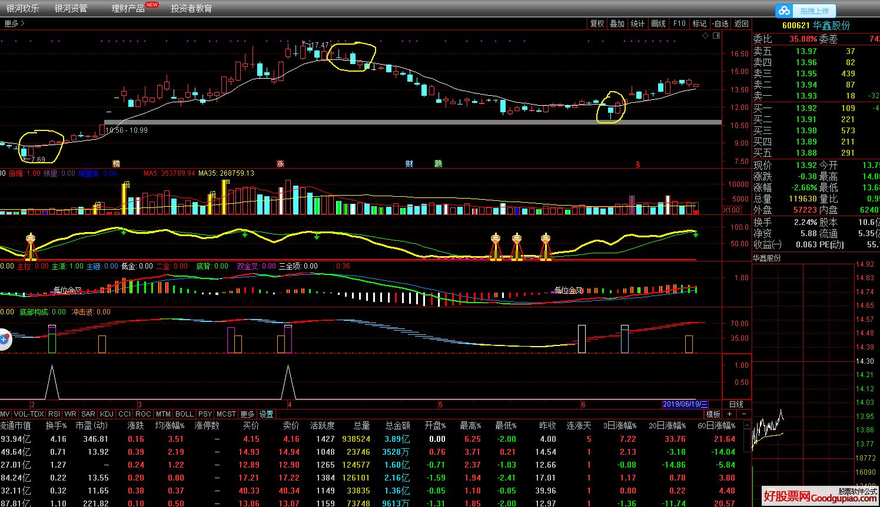Switch to the MTM indicator tab
The height and width of the screenshot is (507, 880).
tap(163, 414)
